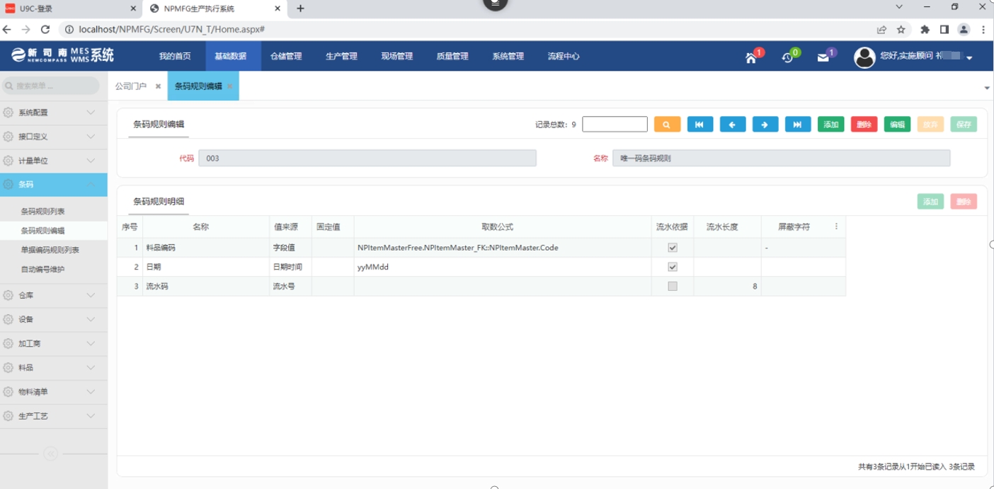Select 条码规则列表 in the sidebar
994x489 pixels.
(43, 212)
